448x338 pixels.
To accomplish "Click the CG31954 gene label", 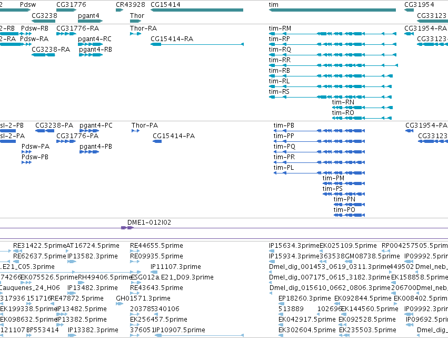I will click(x=419, y=5).
